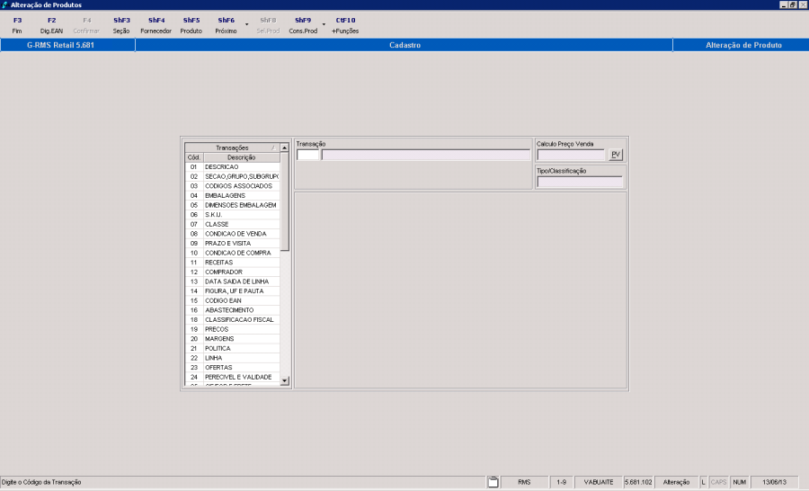Click the Alteração de Produtos title icon
The width and height of the screenshot is (809, 491).
click(x=4, y=4)
